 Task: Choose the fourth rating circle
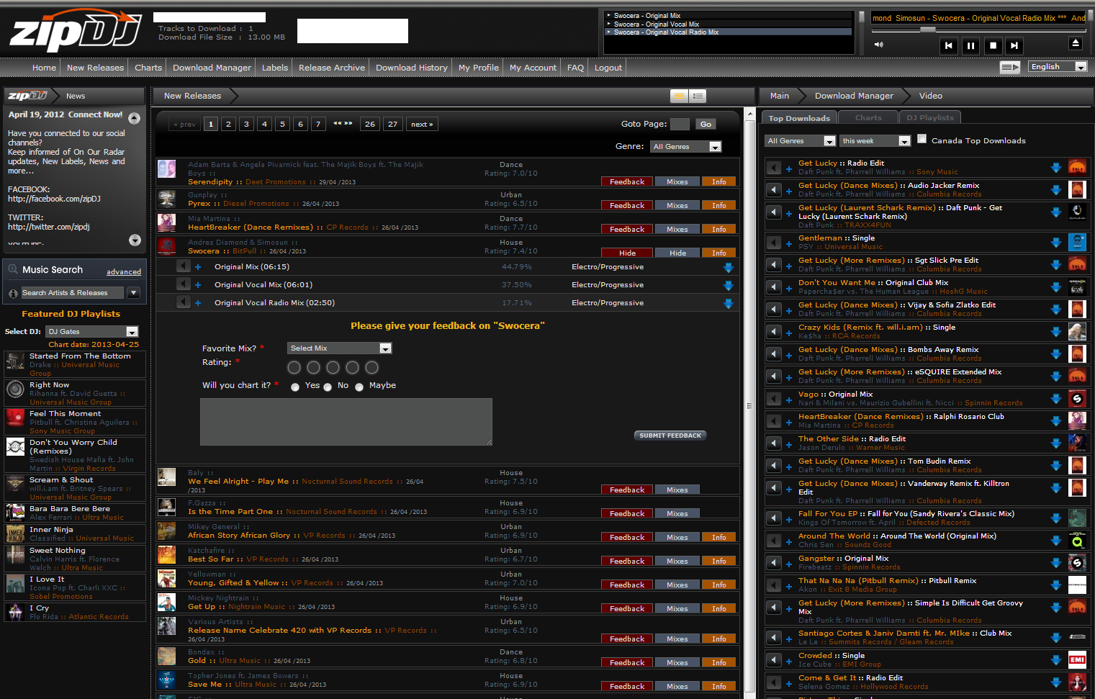pyautogui.click(x=352, y=367)
